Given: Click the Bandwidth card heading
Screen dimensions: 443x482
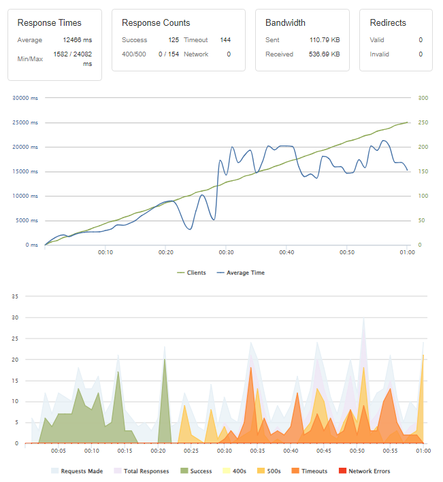Looking at the screenshot, I should coord(285,22).
